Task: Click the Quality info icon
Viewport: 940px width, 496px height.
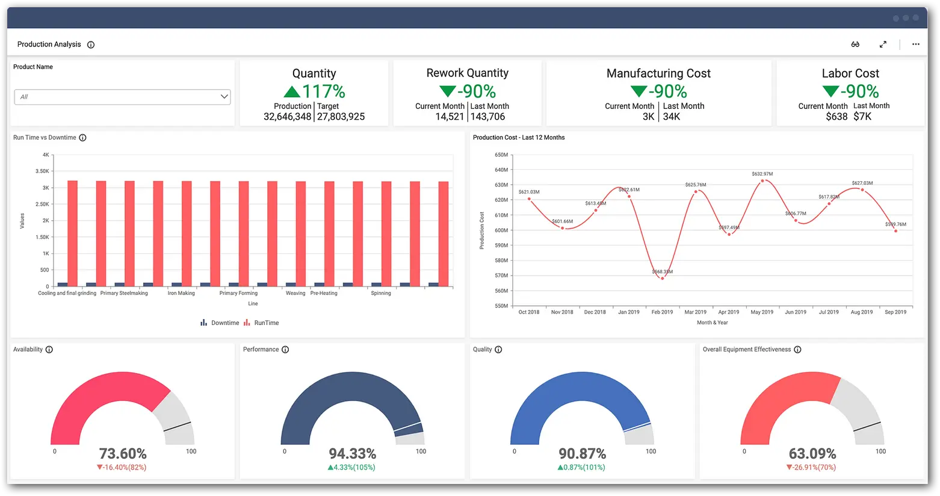Action: (498, 350)
